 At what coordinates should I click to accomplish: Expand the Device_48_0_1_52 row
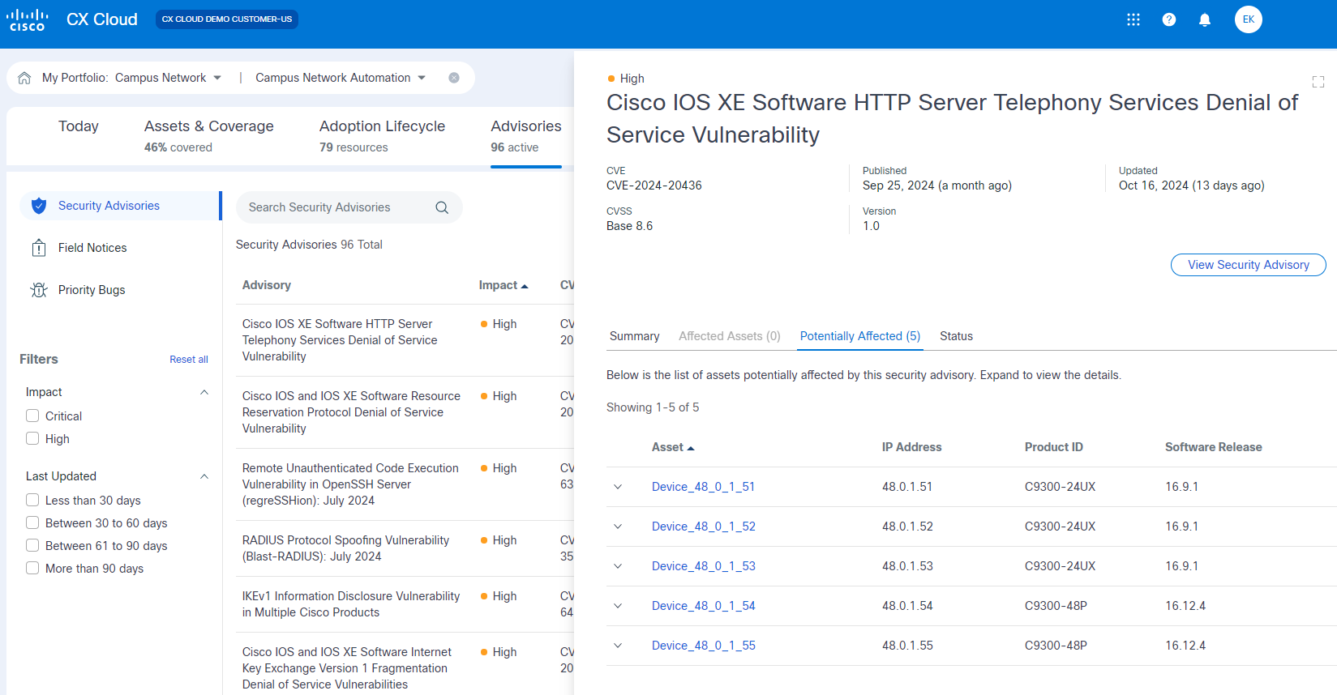tap(618, 527)
